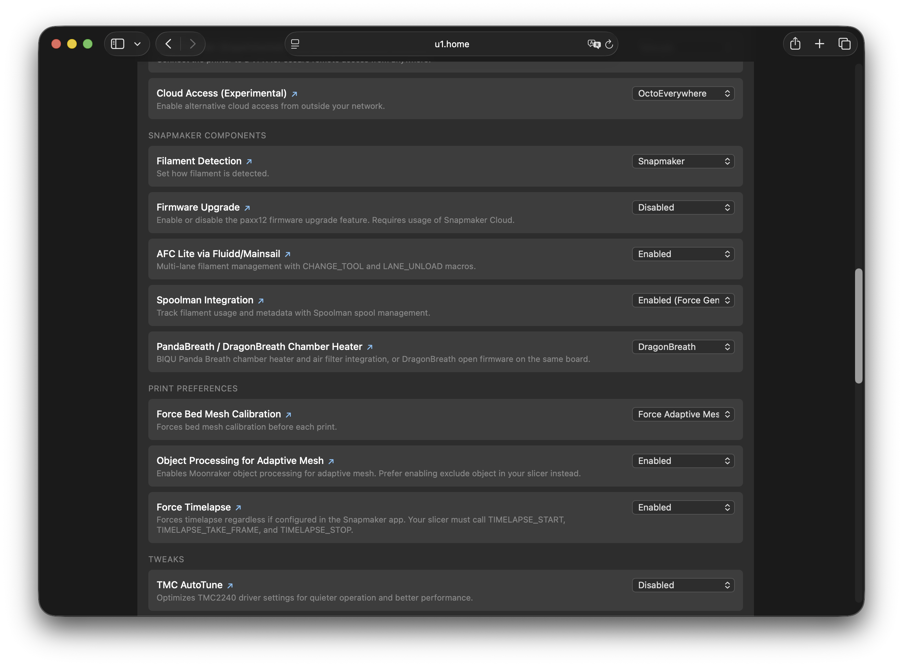The image size is (903, 667).
Task: Open Filament Detection external link arrow
Action: point(249,162)
